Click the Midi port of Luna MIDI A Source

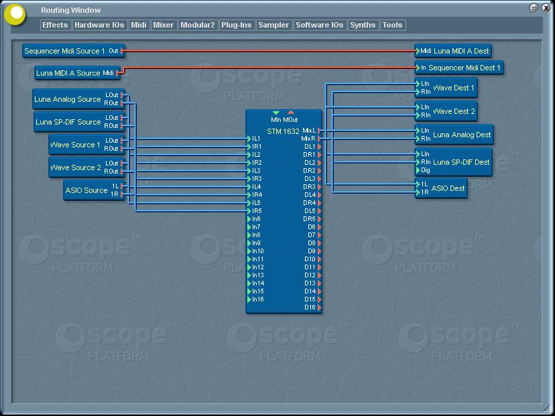118,73
